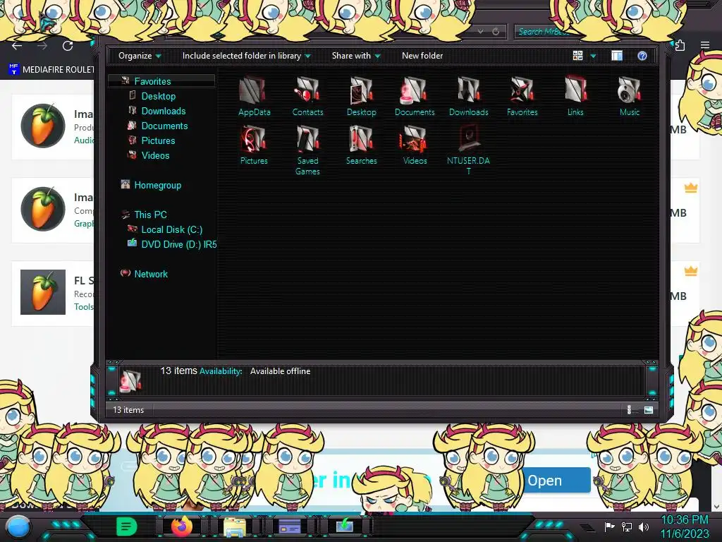Open the Organize dropdown menu
722x542 pixels.
[x=140, y=56]
